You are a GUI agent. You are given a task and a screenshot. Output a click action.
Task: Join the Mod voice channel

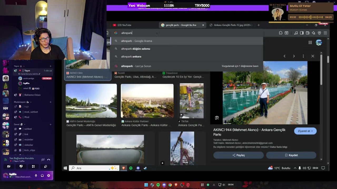(33, 117)
